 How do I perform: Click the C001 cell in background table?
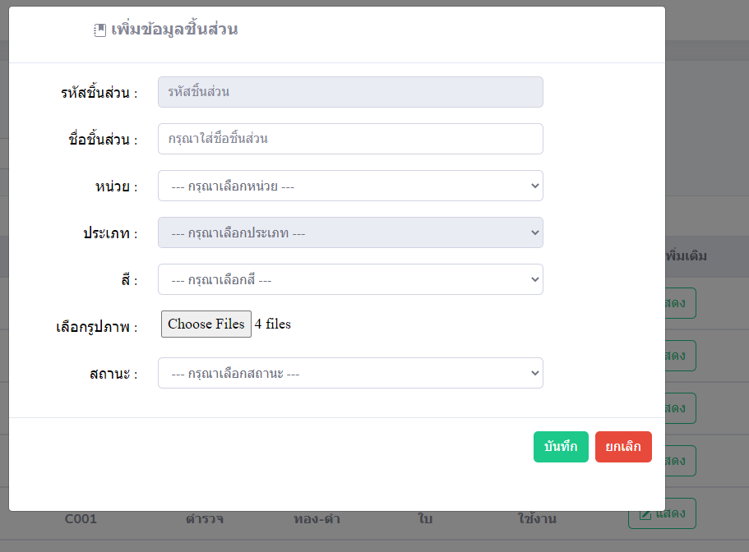[81, 518]
